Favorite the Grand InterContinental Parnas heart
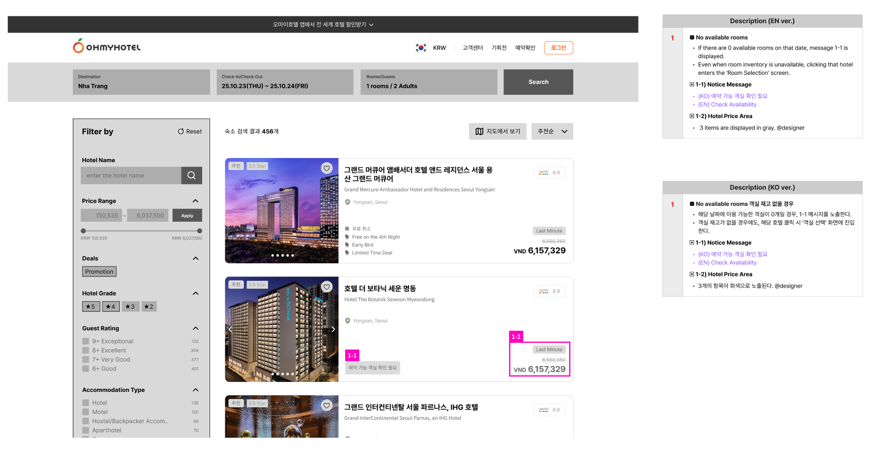The height and width of the screenshot is (463, 873). tap(327, 406)
